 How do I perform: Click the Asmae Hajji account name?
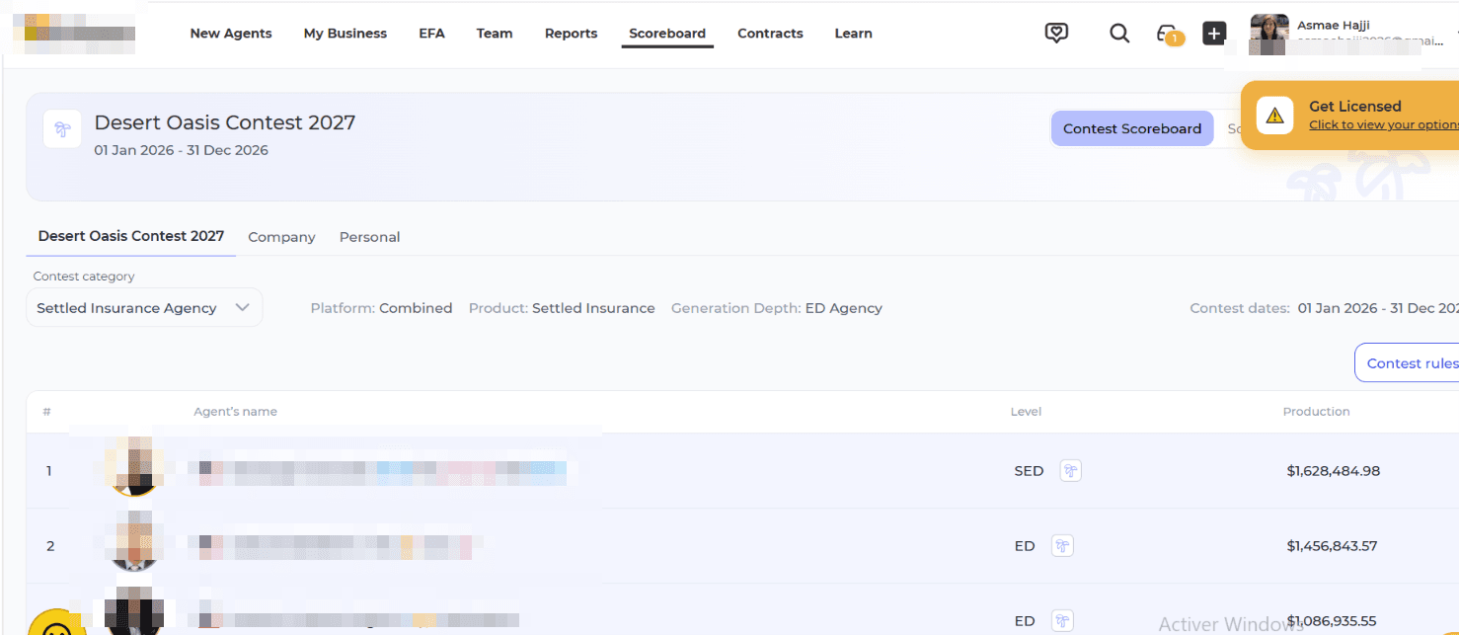tap(1334, 25)
